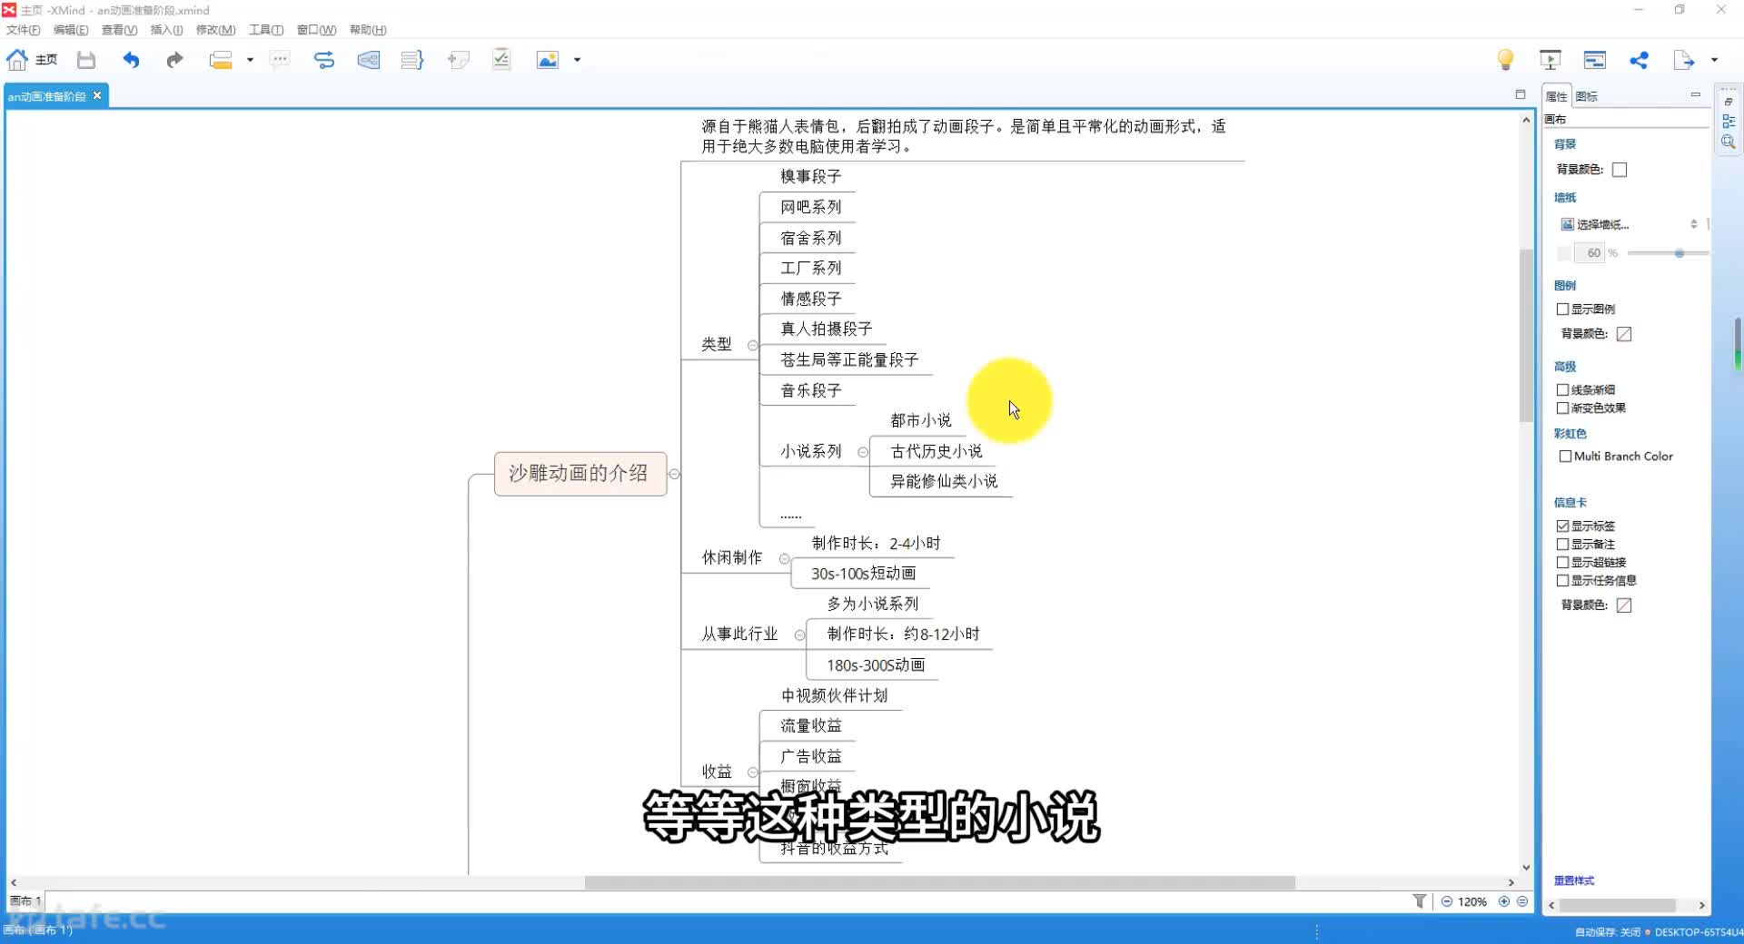
Task: Select the 画布 1 sheet tab
Action: coord(25,901)
